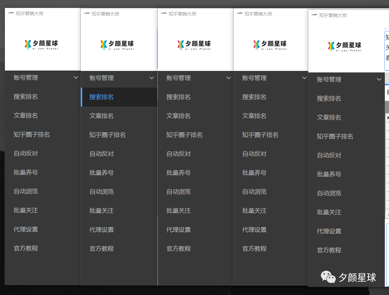Click title bar app icon of leftmost 知乎营销大师 window
The width and height of the screenshot is (389, 295).
(11, 13)
